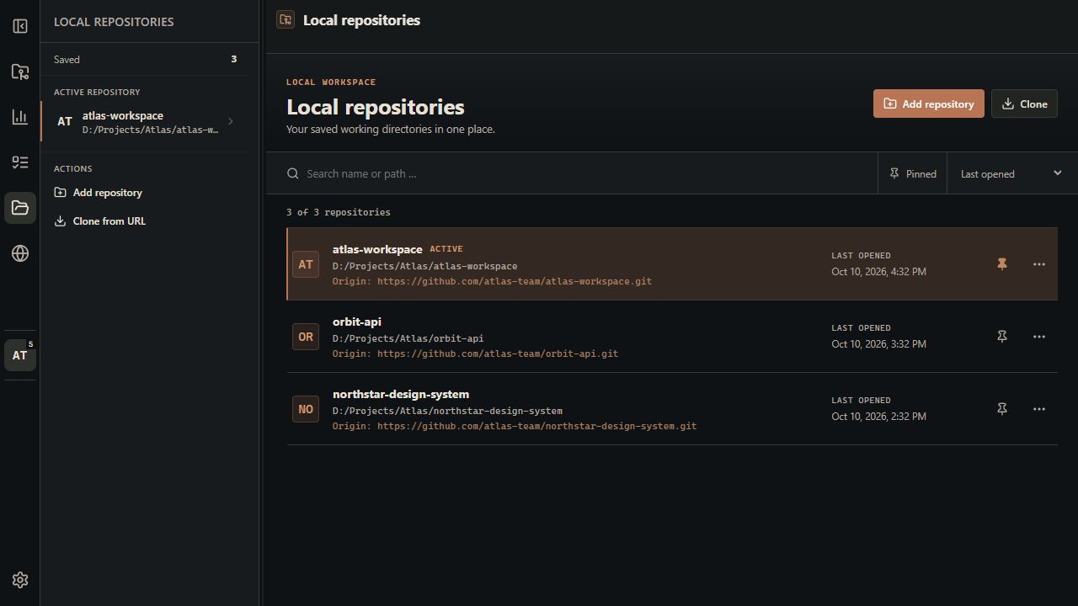Click the orange Add repository button
Image resolution: width=1078 pixels, height=606 pixels.
[x=928, y=104]
